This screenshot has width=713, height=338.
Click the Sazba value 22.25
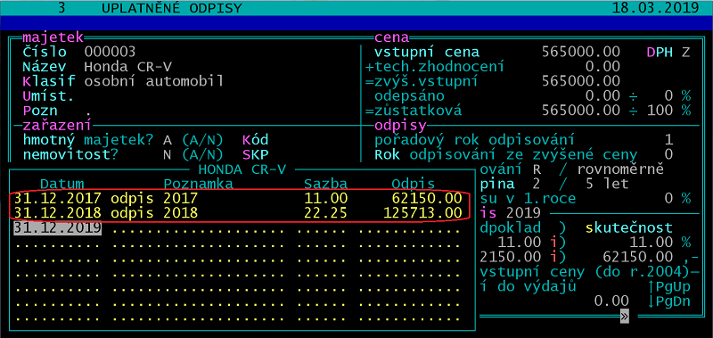(326, 213)
